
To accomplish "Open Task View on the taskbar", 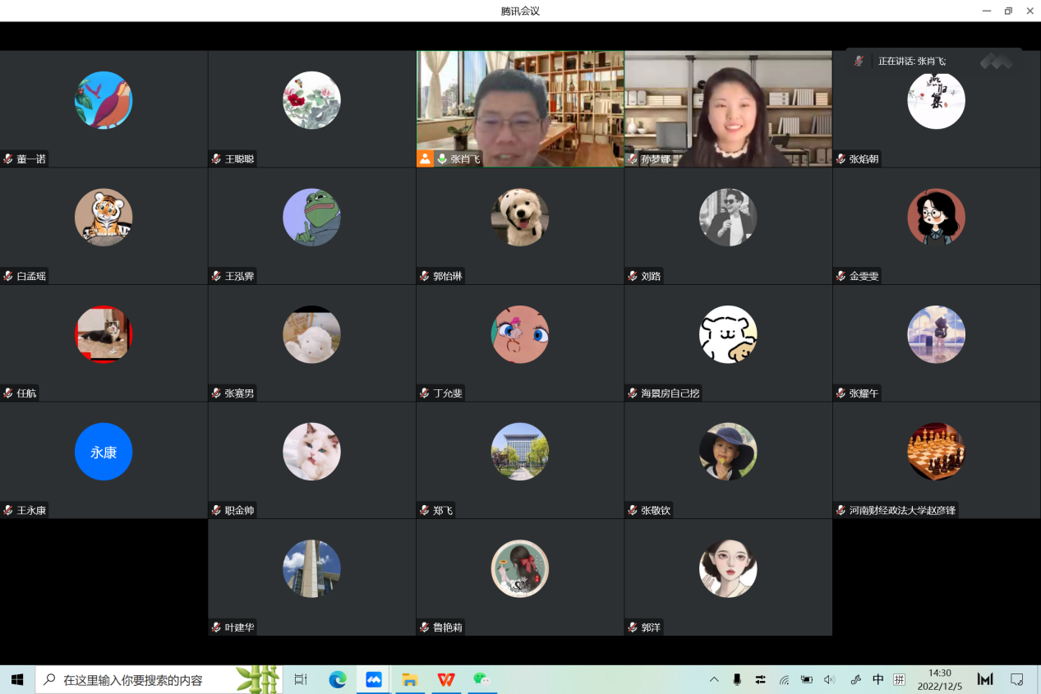I will (x=301, y=679).
